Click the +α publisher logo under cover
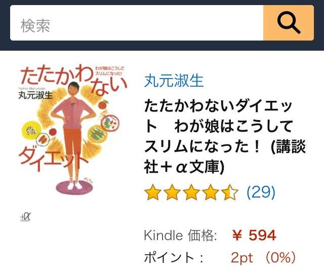Viewport: 324px width, 266px height. pos(25,217)
